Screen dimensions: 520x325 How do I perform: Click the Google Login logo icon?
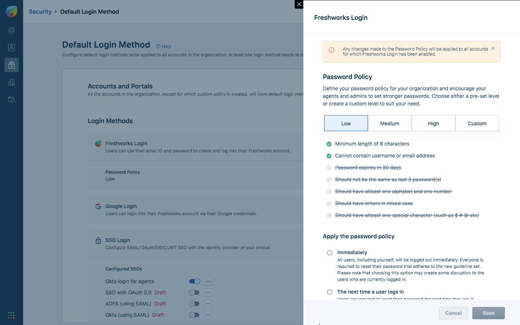click(x=98, y=207)
